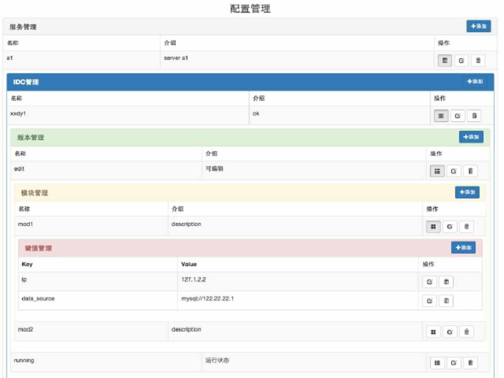Collapse the mod1 key-value panel
The width and height of the screenshot is (504, 378).
[433, 226]
